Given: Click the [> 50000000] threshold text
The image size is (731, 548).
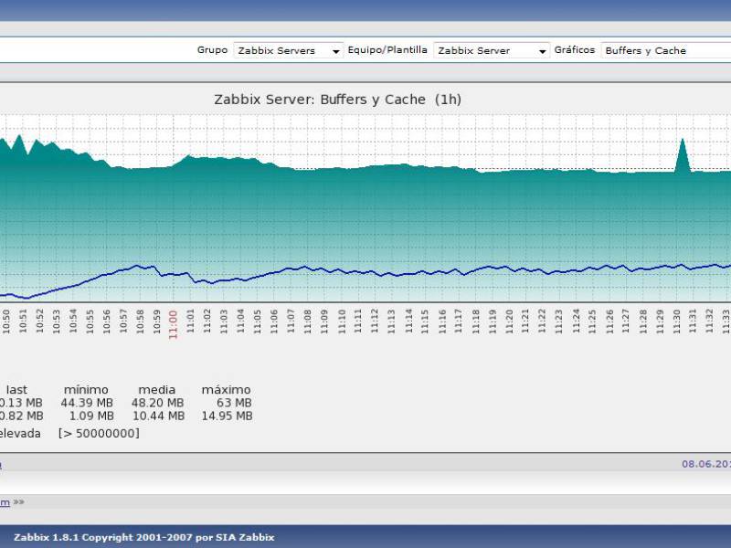Looking at the screenshot, I should (99, 433).
